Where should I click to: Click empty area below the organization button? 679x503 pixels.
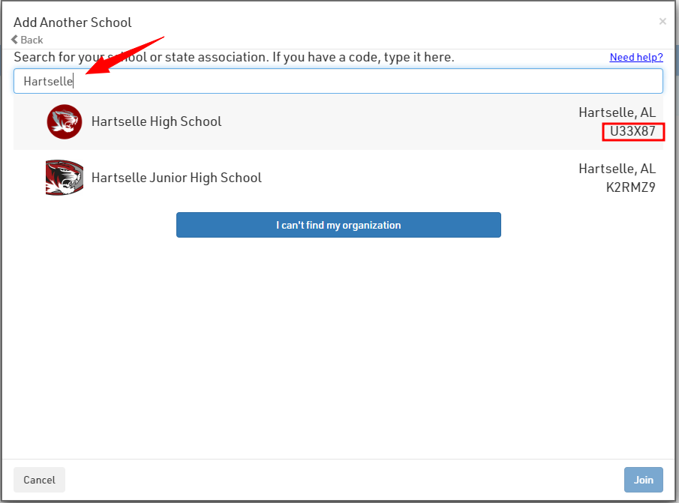click(338, 345)
